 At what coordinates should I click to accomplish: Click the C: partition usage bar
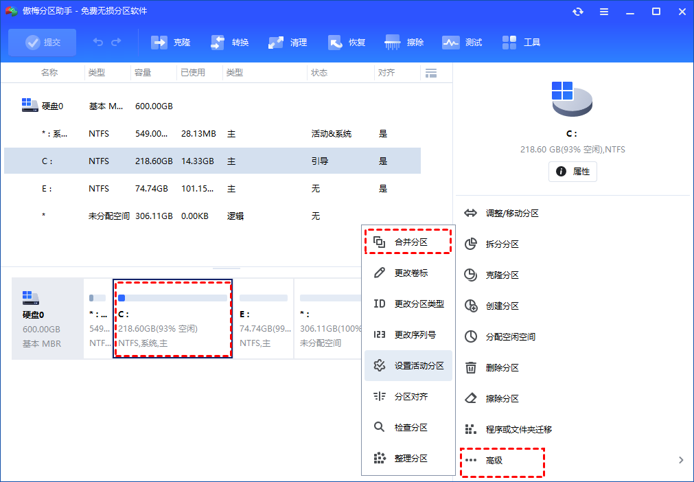pyautogui.click(x=172, y=298)
